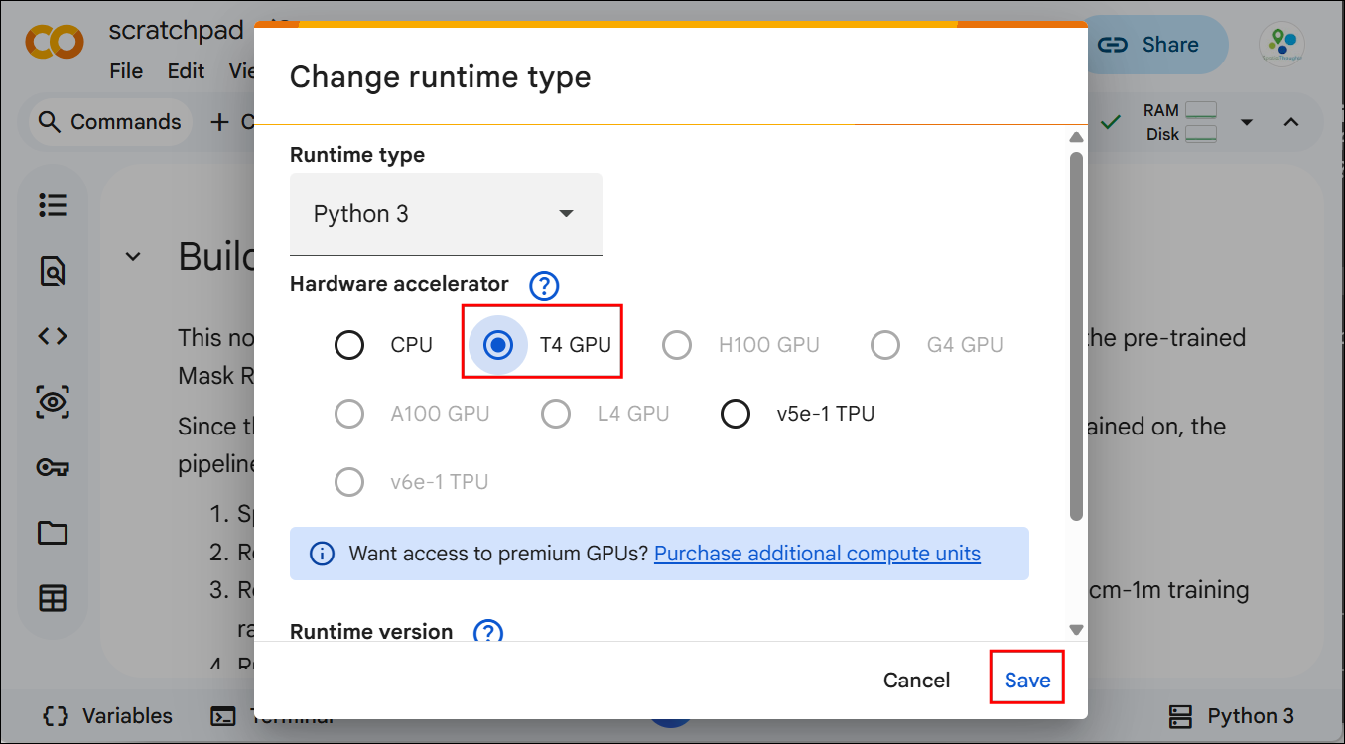Click the Share button
The image size is (1345, 744).
[x=1148, y=45]
